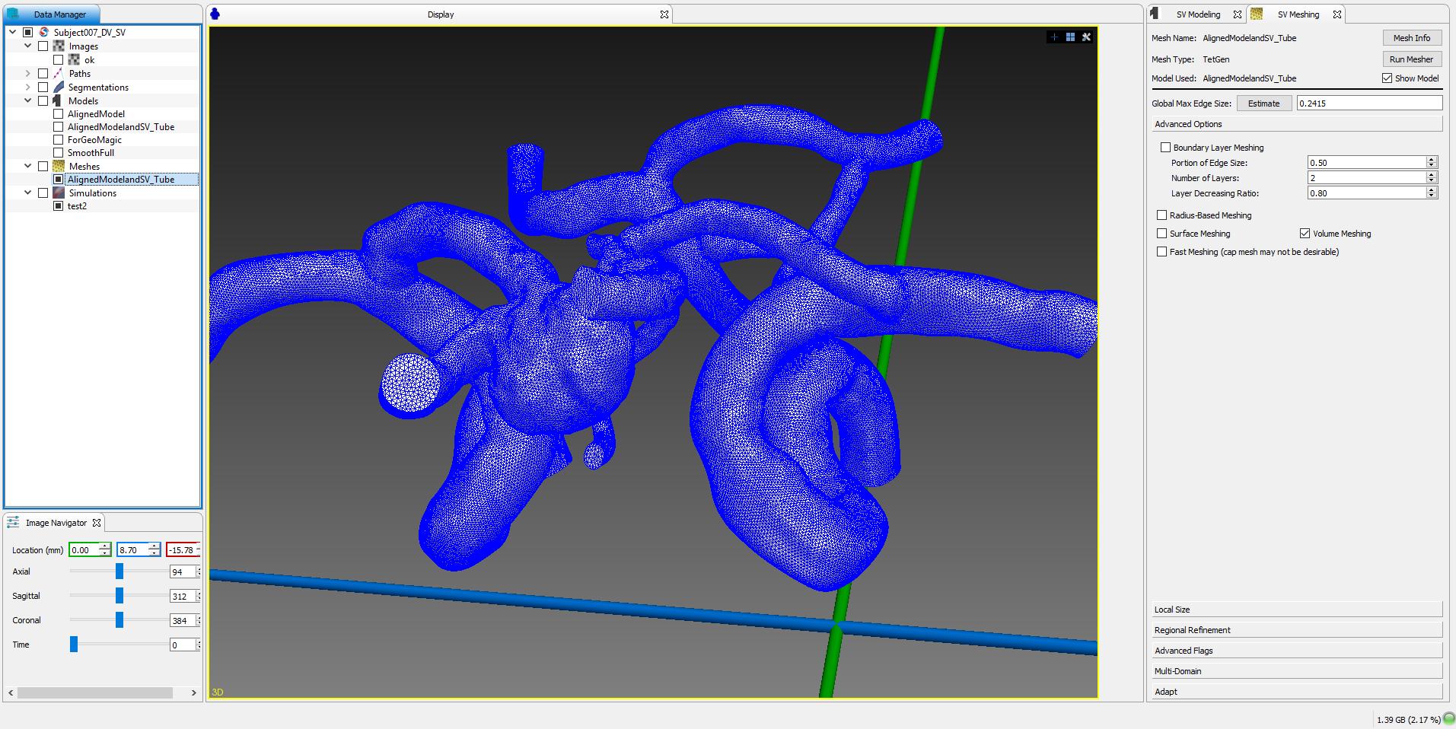Image resolution: width=1456 pixels, height=729 pixels.
Task: Uncheck Show Model
Action: pyautogui.click(x=1387, y=78)
